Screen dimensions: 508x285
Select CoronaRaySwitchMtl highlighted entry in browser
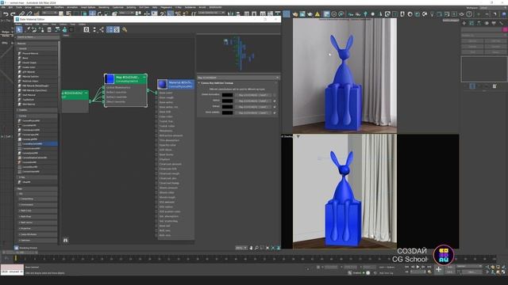click(x=37, y=144)
